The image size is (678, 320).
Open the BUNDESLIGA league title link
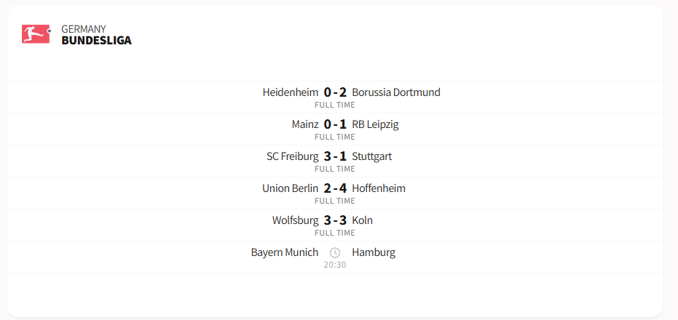96,41
